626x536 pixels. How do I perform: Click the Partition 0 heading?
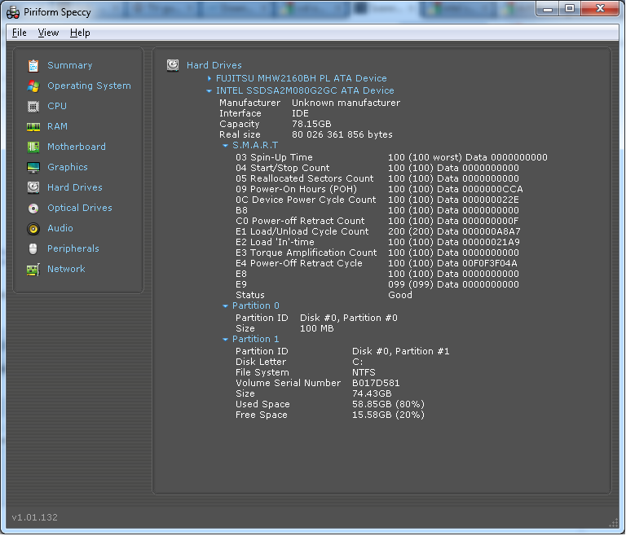click(x=256, y=305)
